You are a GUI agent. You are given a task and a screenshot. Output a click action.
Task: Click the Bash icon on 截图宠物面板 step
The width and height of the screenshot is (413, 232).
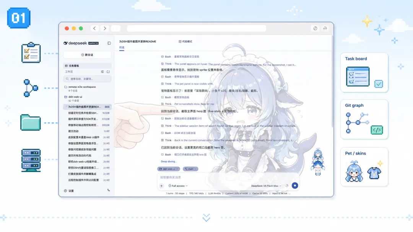[x=162, y=97]
